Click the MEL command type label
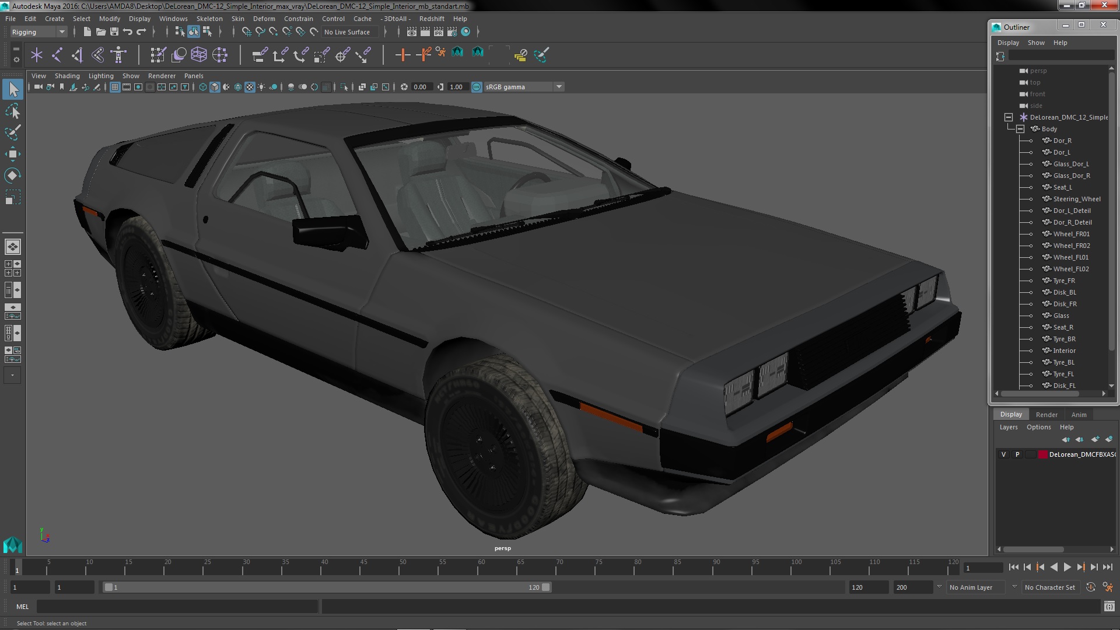The image size is (1120, 630). [x=22, y=607]
